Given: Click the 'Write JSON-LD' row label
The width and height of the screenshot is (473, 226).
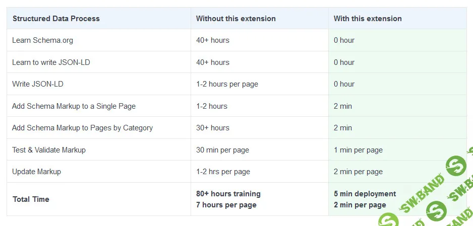Looking at the screenshot, I should click(38, 84).
